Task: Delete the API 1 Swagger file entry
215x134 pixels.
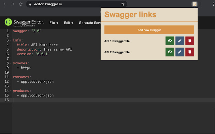Action: tap(190, 41)
